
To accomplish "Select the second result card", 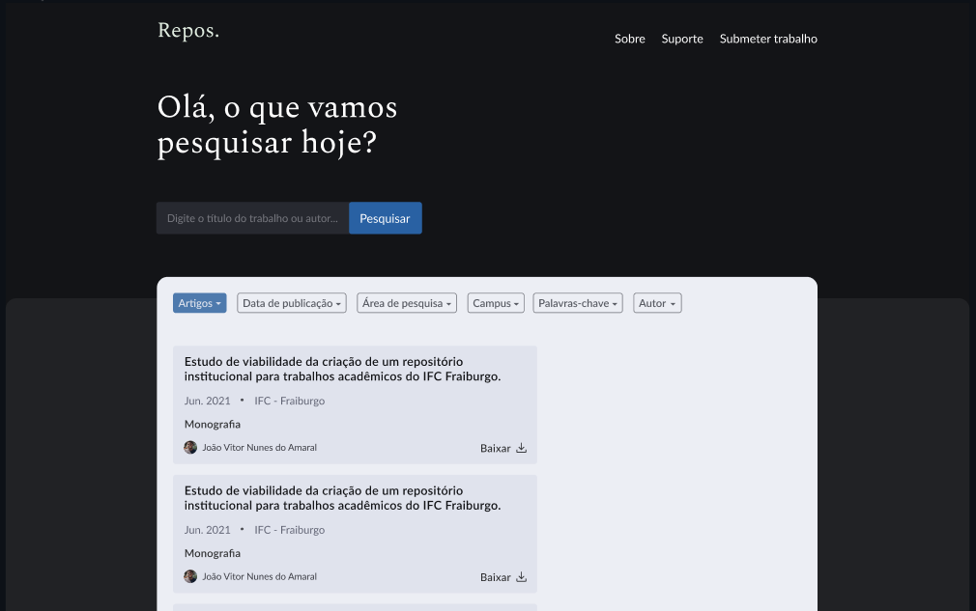I will [355, 534].
